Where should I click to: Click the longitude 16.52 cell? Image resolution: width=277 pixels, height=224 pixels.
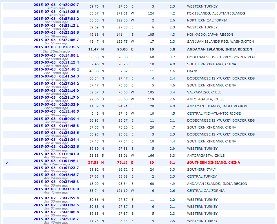[123, 169]
